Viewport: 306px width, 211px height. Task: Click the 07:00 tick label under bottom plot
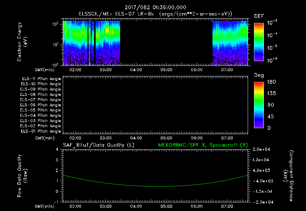coord(227,206)
